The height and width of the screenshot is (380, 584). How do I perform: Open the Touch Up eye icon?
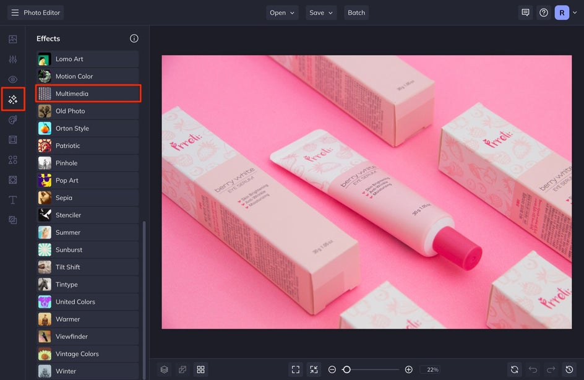pos(12,79)
